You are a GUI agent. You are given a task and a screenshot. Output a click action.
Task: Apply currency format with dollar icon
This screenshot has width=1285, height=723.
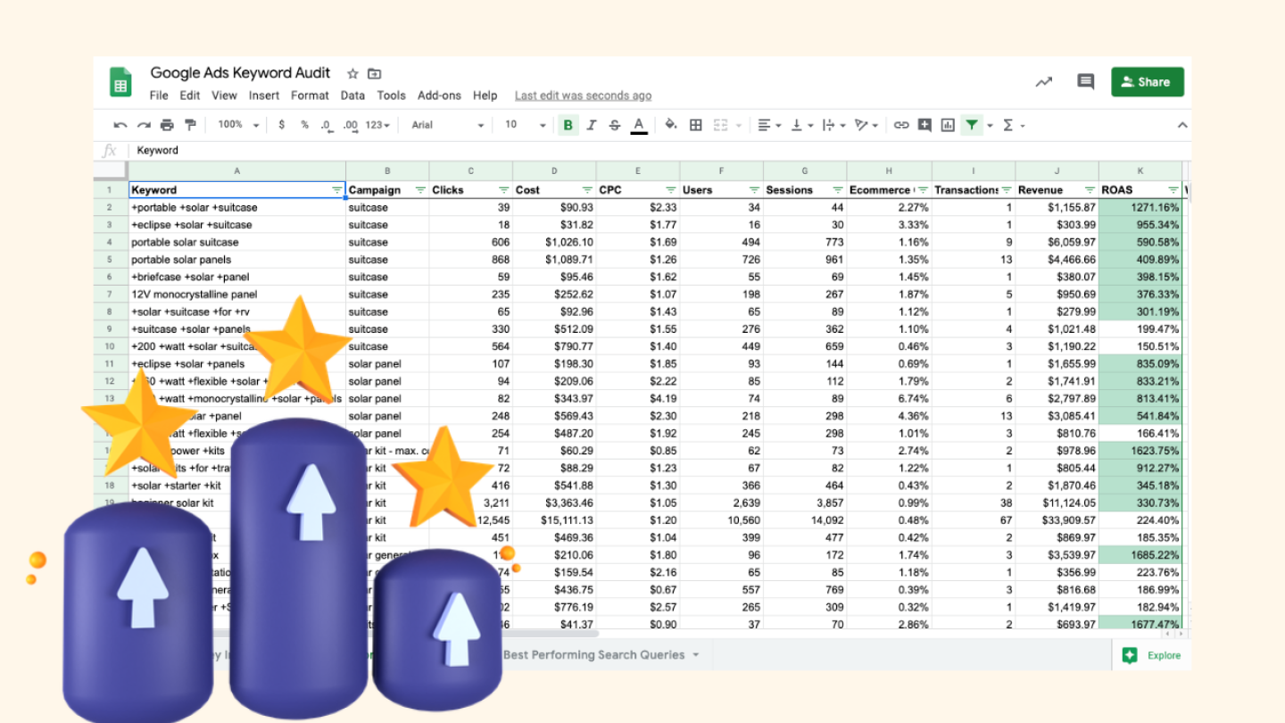282,125
